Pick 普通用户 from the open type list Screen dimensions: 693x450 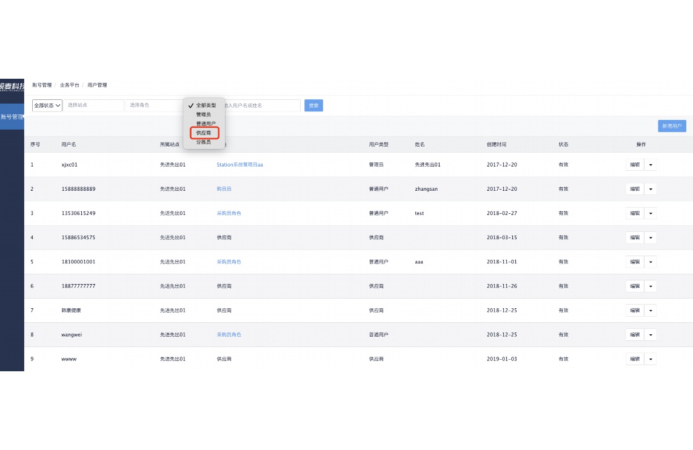[x=206, y=124]
